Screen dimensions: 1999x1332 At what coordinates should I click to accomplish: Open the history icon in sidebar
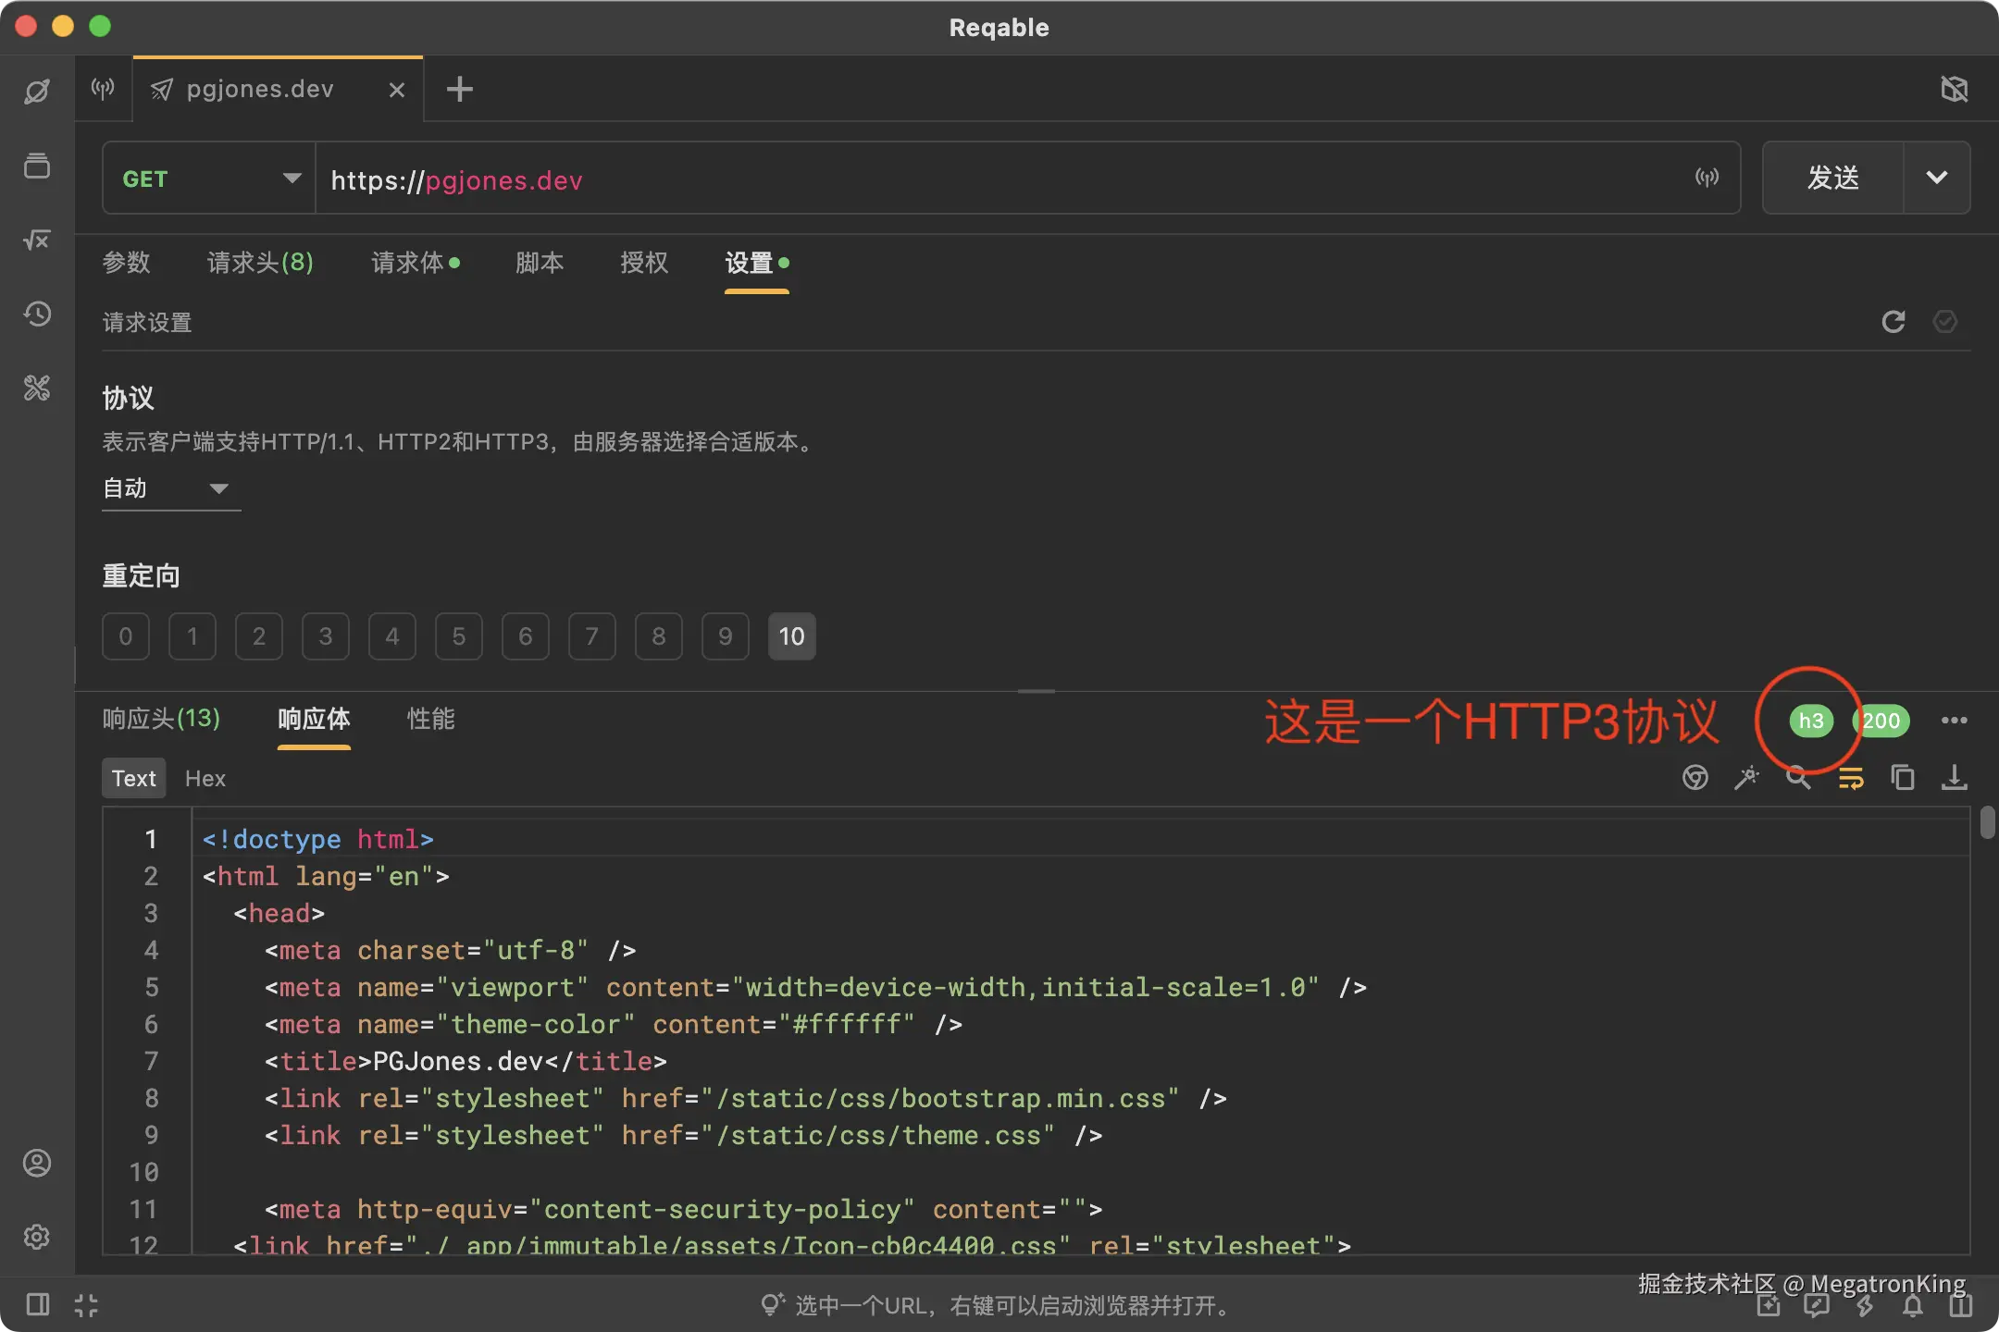37,314
